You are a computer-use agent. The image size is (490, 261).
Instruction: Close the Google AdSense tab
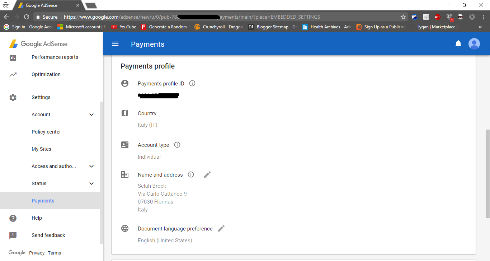[78, 5]
